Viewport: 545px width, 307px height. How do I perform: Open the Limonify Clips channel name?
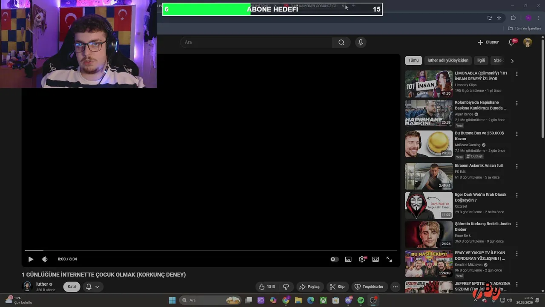[465, 85]
